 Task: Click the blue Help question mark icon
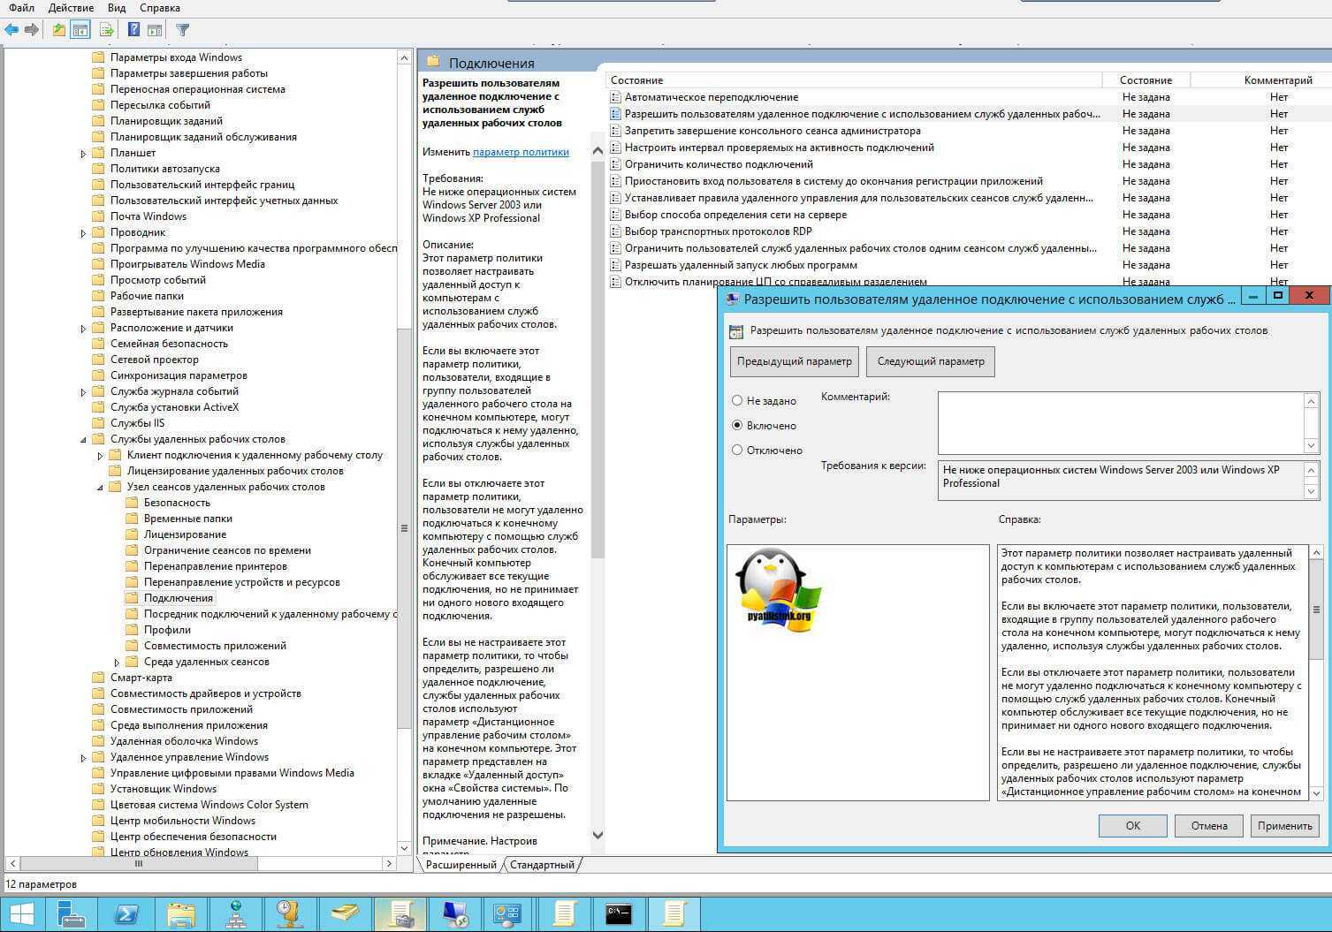click(133, 30)
